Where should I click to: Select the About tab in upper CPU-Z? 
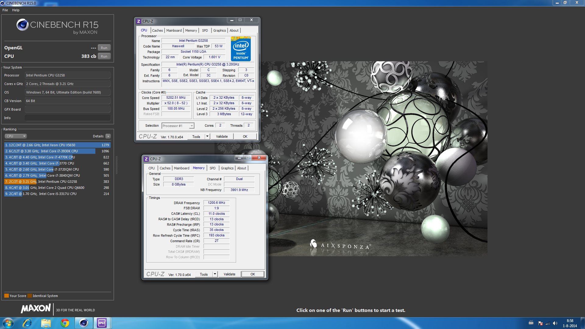[x=234, y=30]
